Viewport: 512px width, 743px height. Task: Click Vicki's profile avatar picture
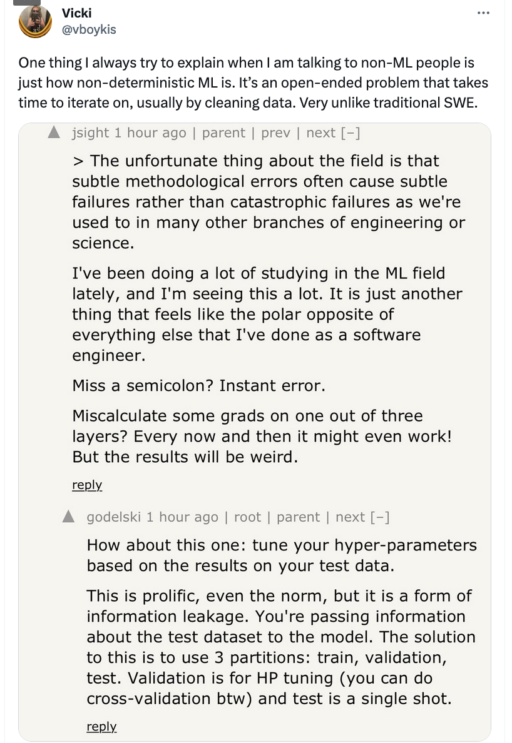pyautogui.click(x=35, y=21)
